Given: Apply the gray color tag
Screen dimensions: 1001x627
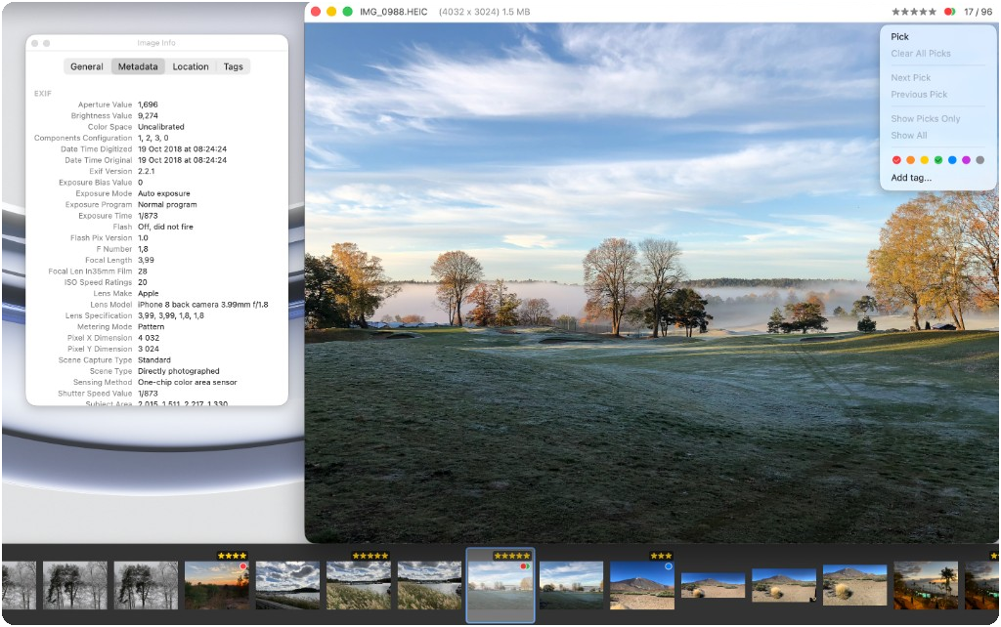Looking at the screenshot, I should click(979, 160).
